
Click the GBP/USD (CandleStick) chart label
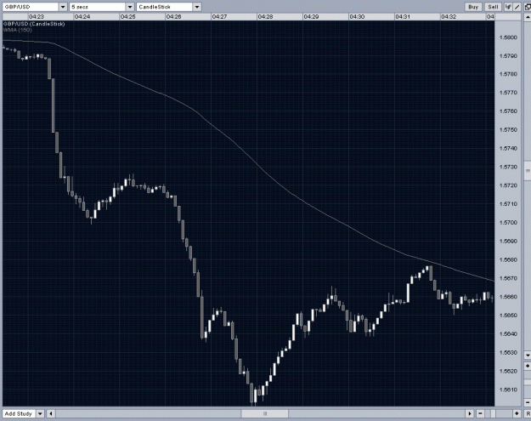coord(34,24)
